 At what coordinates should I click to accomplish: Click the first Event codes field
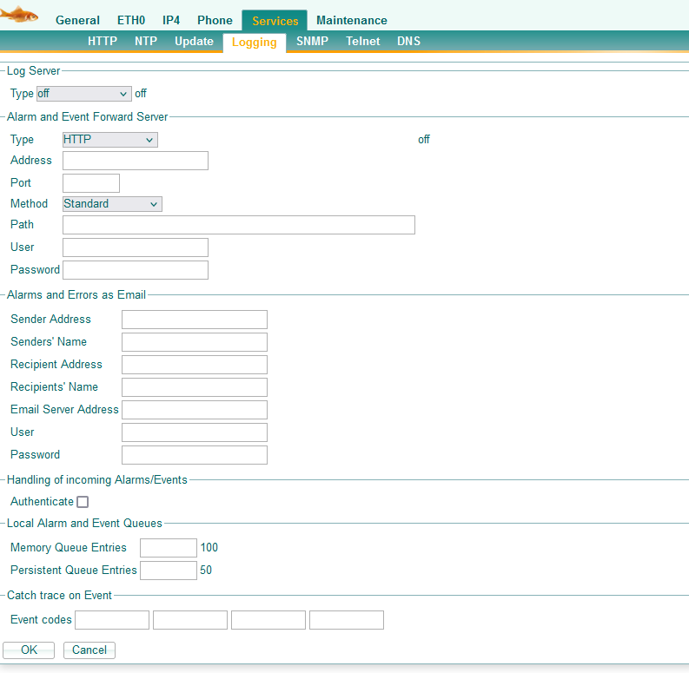click(112, 620)
